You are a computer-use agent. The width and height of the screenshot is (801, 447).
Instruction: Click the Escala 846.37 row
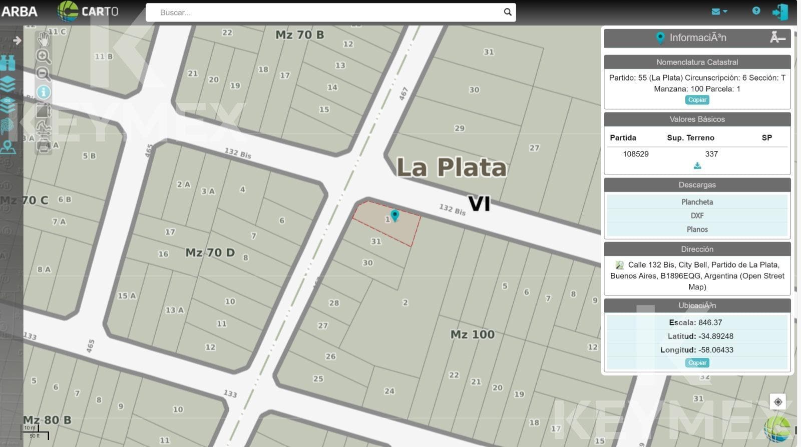[697, 322]
